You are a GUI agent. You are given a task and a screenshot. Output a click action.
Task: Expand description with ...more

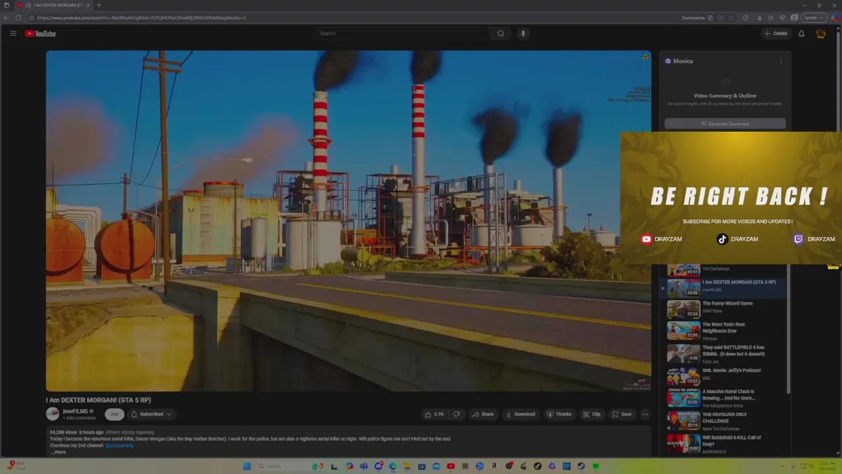tap(58, 452)
